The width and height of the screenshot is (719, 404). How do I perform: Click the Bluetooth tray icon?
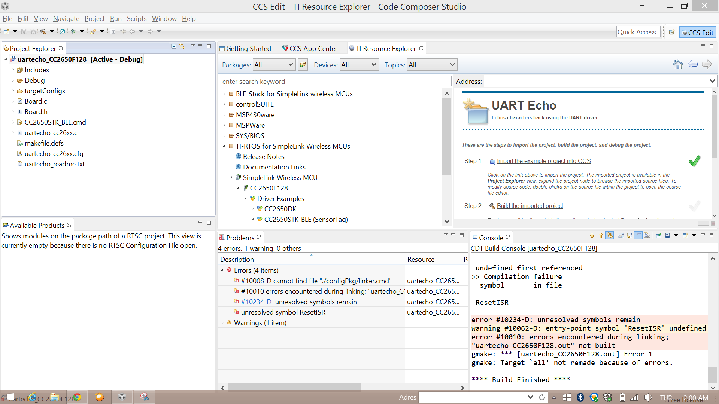coord(580,398)
